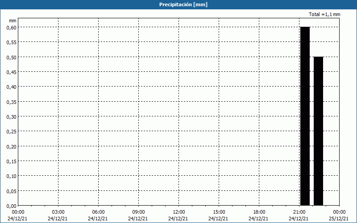Click the 0,50 mm precipitation bar
The width and height of the screenshot is (357, 223).
point(318,131)
